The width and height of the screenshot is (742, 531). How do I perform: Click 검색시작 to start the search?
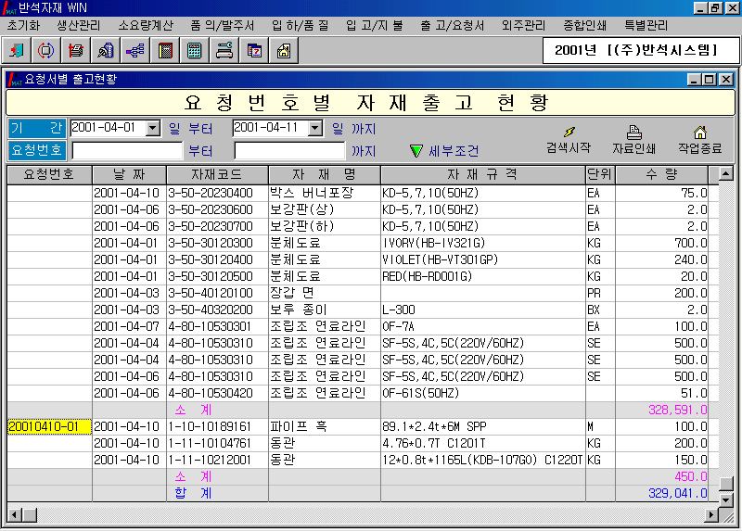pyautogui.click(x=568, y=140)
